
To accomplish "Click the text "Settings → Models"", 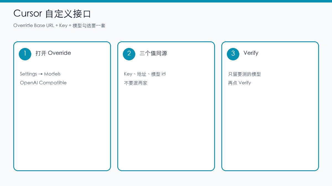I will pos(40,74).
